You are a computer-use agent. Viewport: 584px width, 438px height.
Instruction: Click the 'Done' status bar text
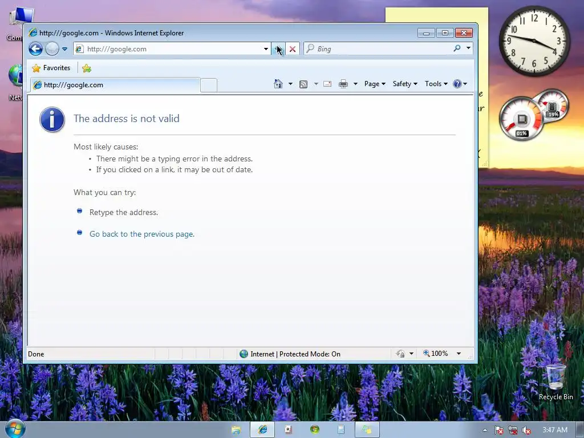(x=36, y=354)
